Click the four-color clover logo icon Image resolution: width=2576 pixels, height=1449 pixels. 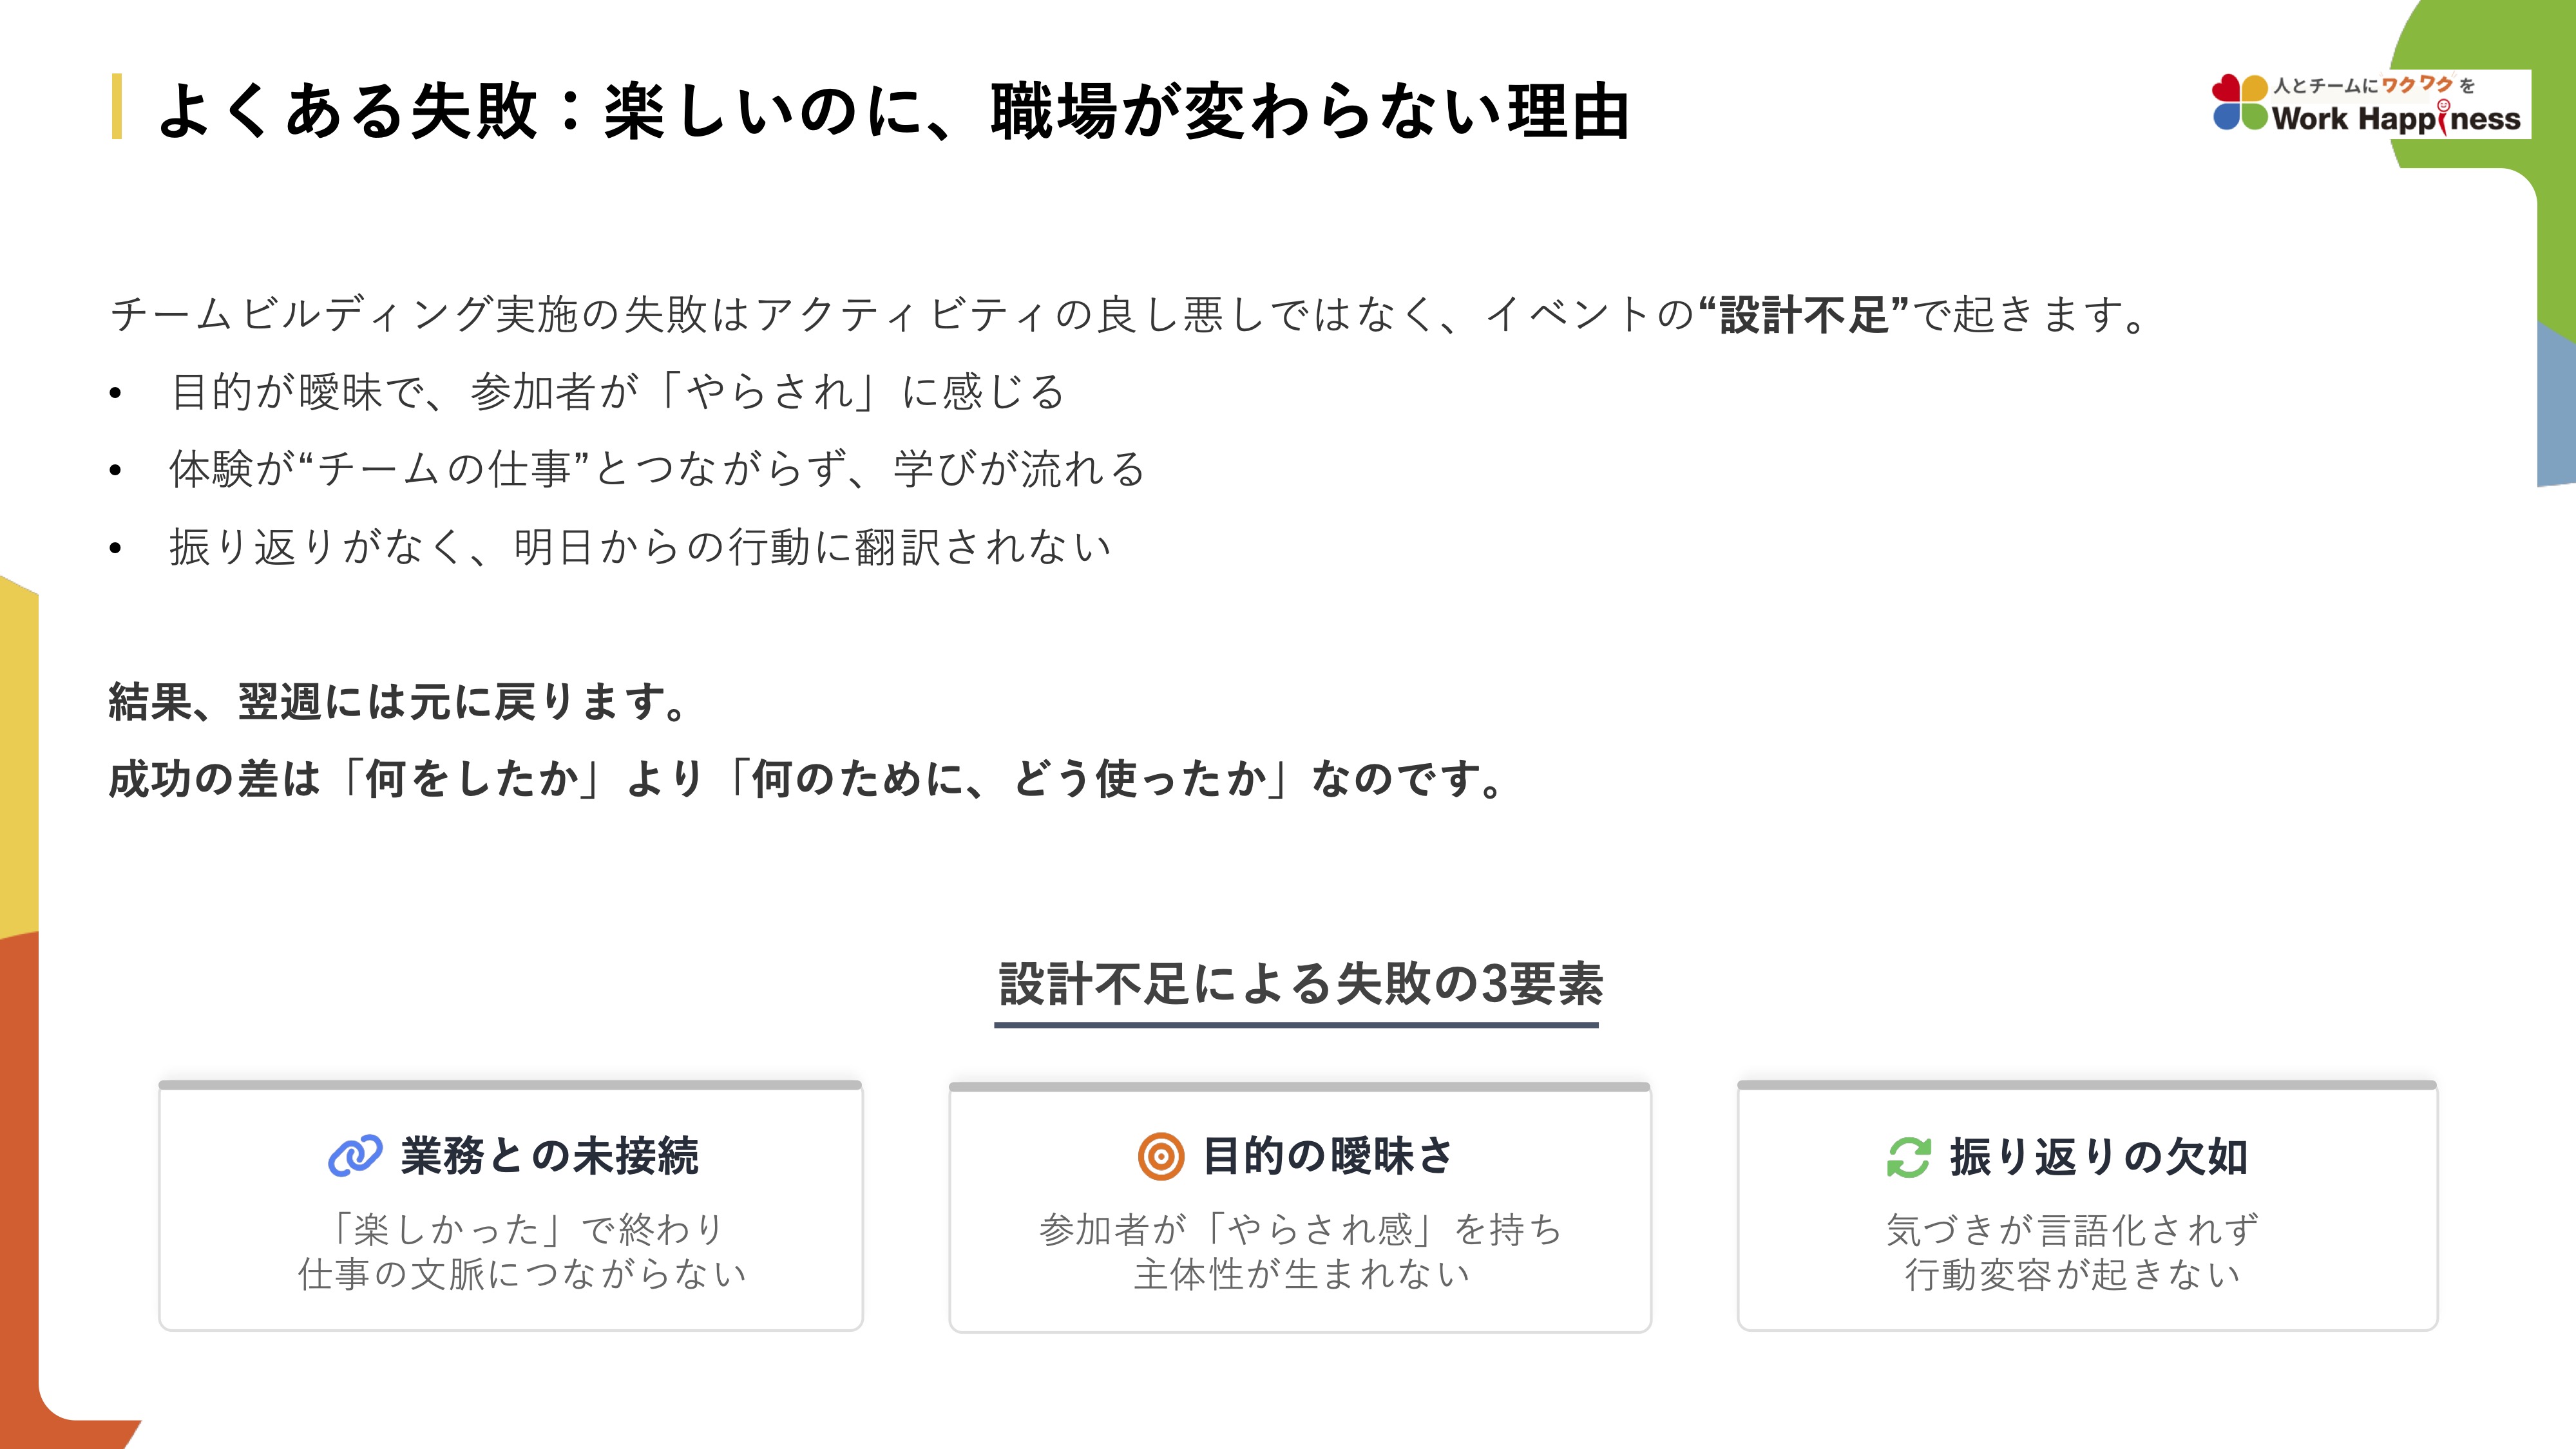(2240, 103)
